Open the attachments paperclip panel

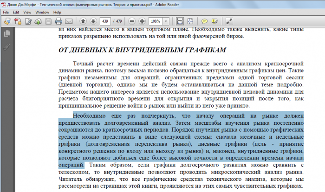6,46
